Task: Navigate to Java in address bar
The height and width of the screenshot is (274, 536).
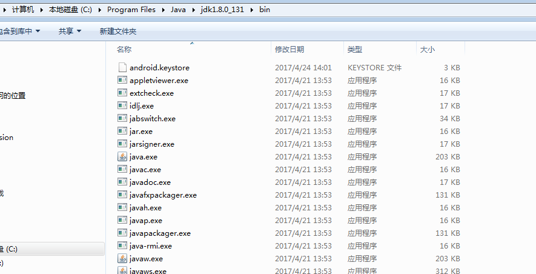Action: 179,10
